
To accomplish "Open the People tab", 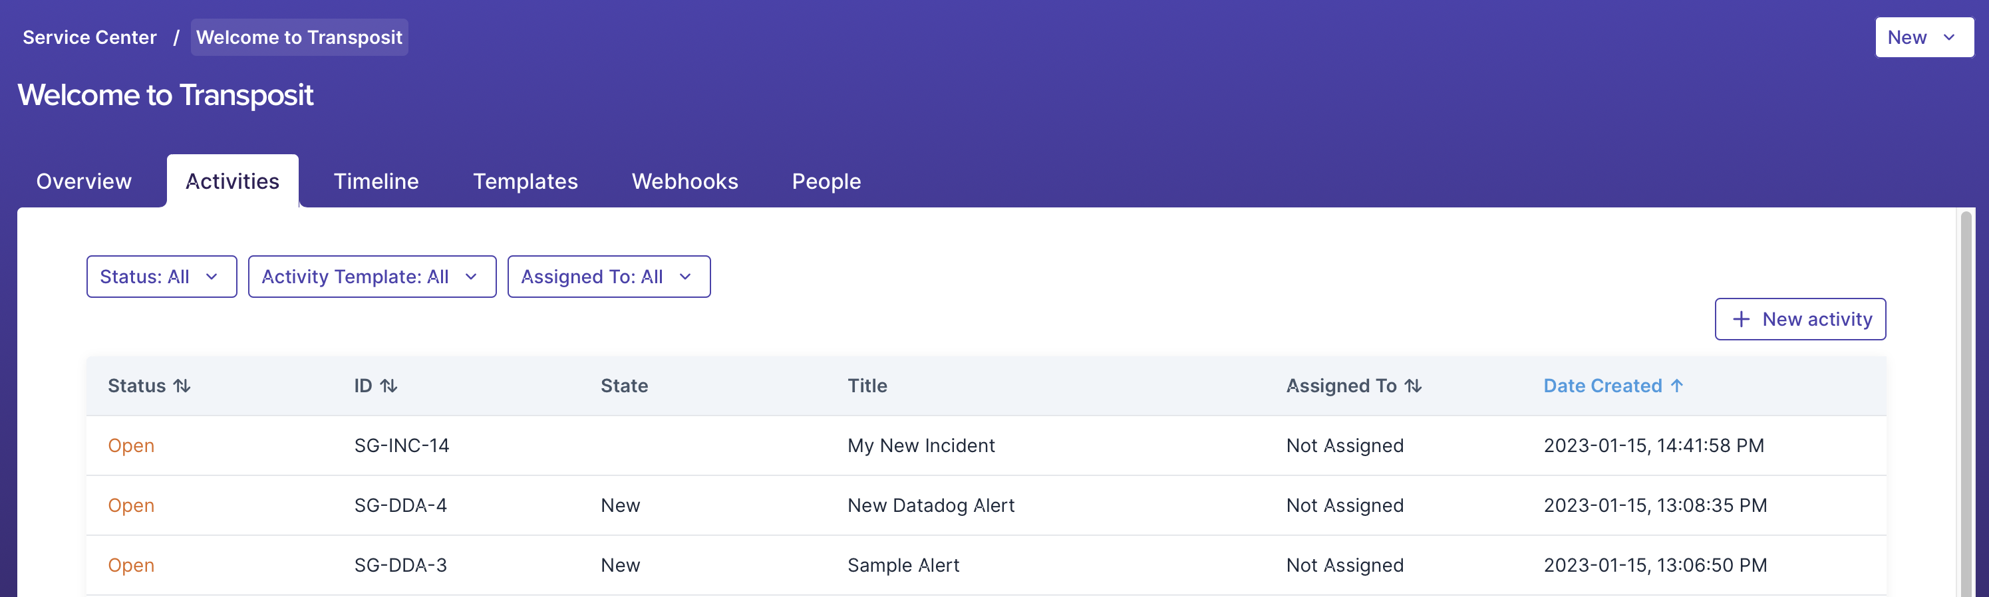I will click(x=826, y=181).
